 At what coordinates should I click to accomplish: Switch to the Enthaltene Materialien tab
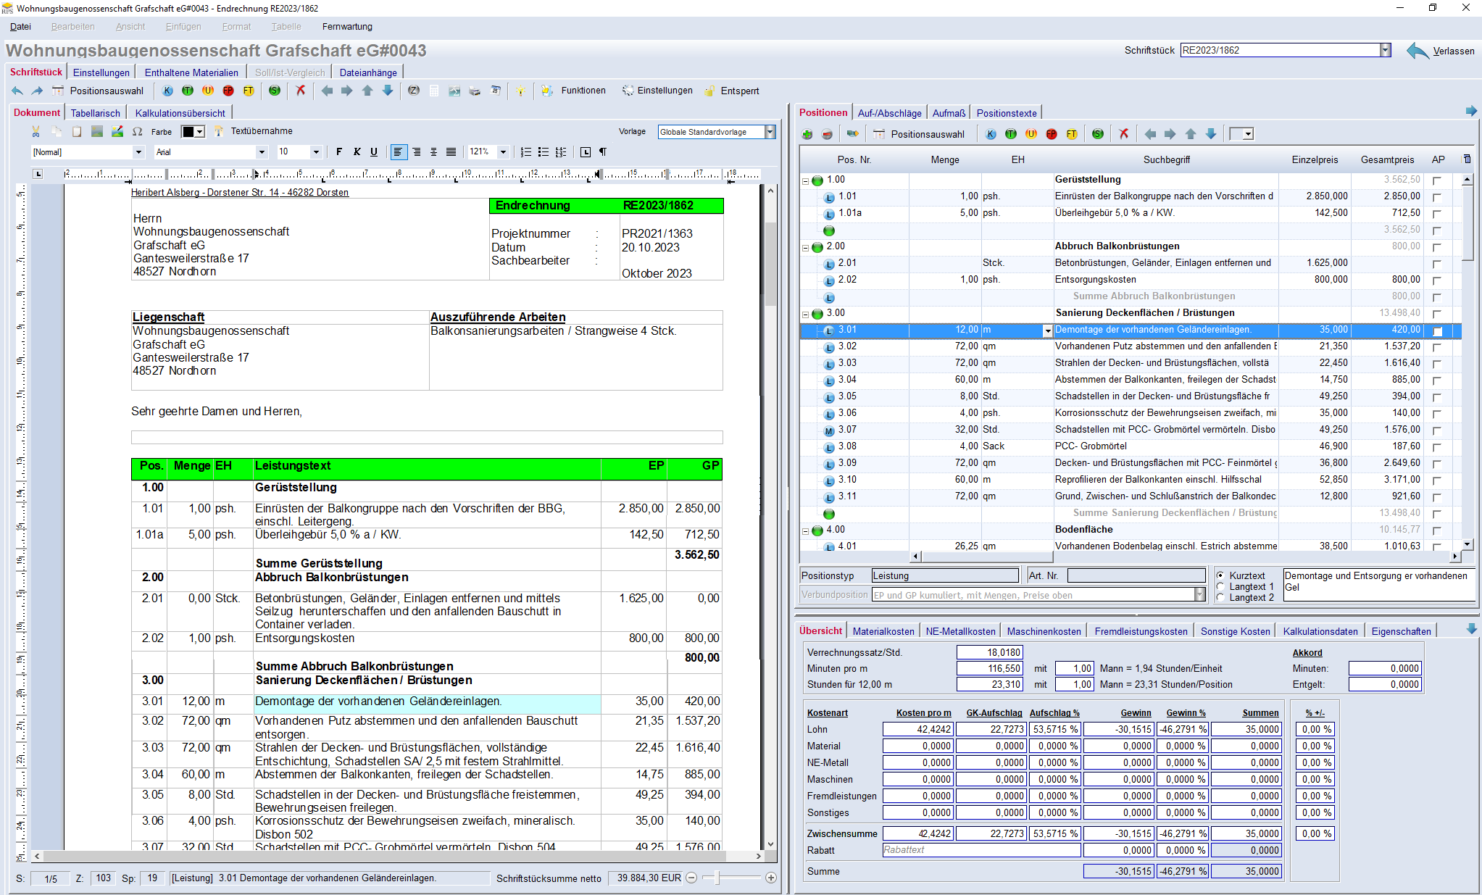point(191,72)
